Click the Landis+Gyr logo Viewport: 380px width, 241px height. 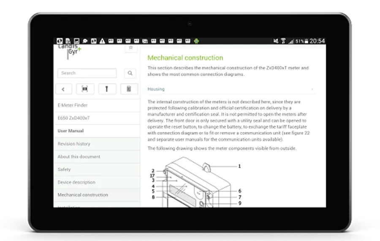point(70,51)
